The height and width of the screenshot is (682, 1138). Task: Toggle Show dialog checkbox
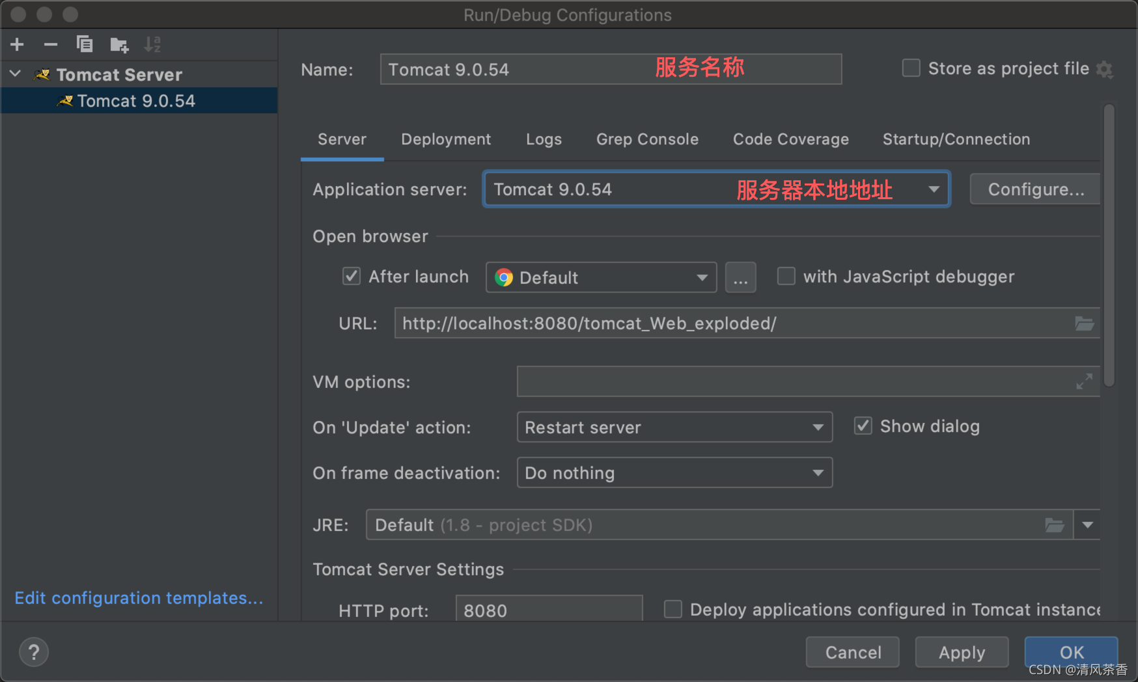(863, 426)
